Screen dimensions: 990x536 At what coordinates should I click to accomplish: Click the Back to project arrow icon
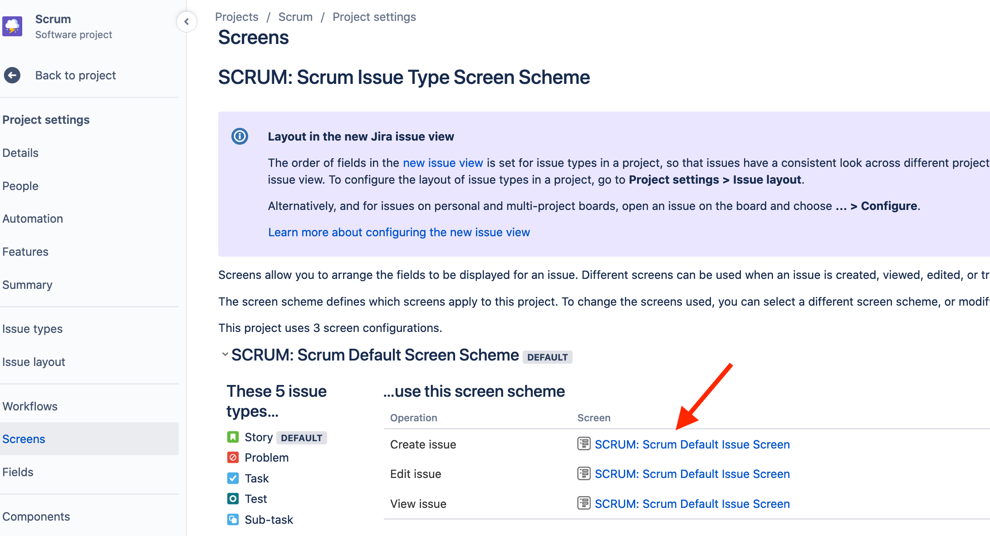point(12,75)
